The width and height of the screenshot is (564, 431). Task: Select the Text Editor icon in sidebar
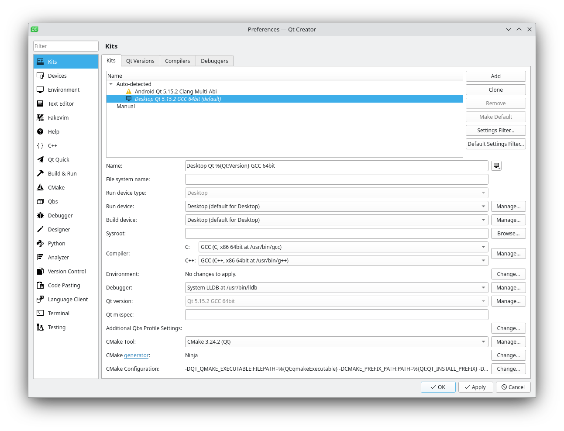40,103
